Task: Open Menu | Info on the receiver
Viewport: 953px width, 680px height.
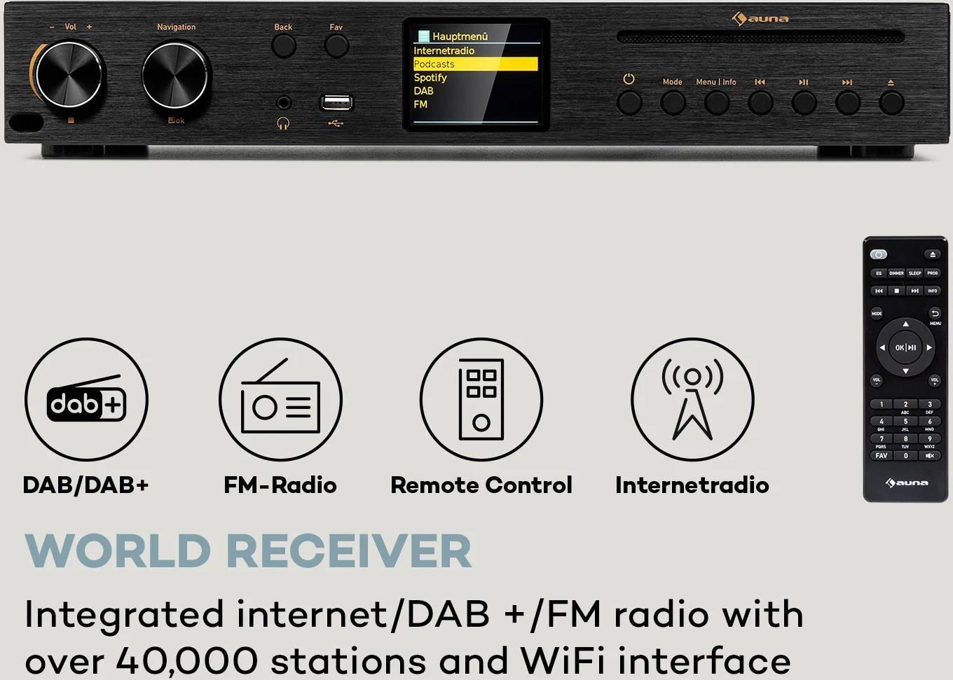Action: 716,100
